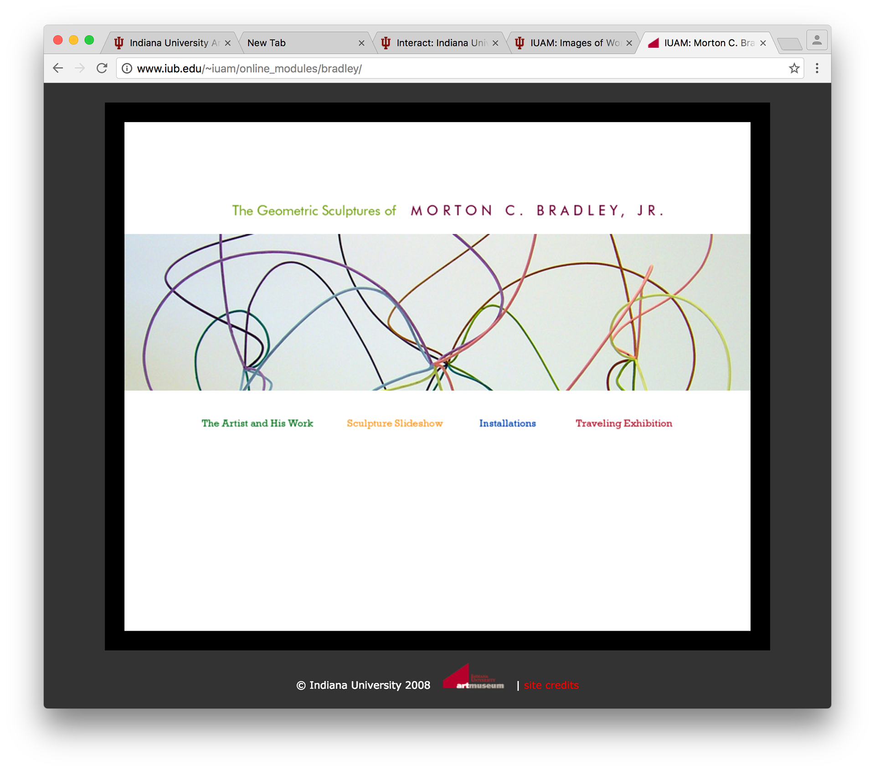Click the site information icon in address bar
This screenshot has height=771, width=875.
pos(127,68)
